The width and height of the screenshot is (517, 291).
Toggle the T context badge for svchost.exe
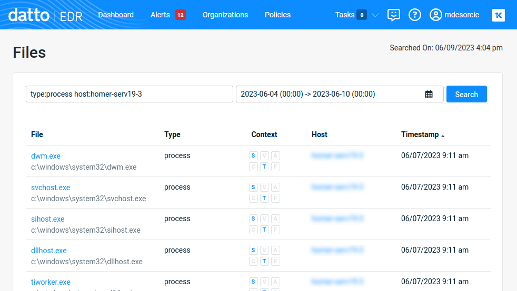tap(264, 199)
